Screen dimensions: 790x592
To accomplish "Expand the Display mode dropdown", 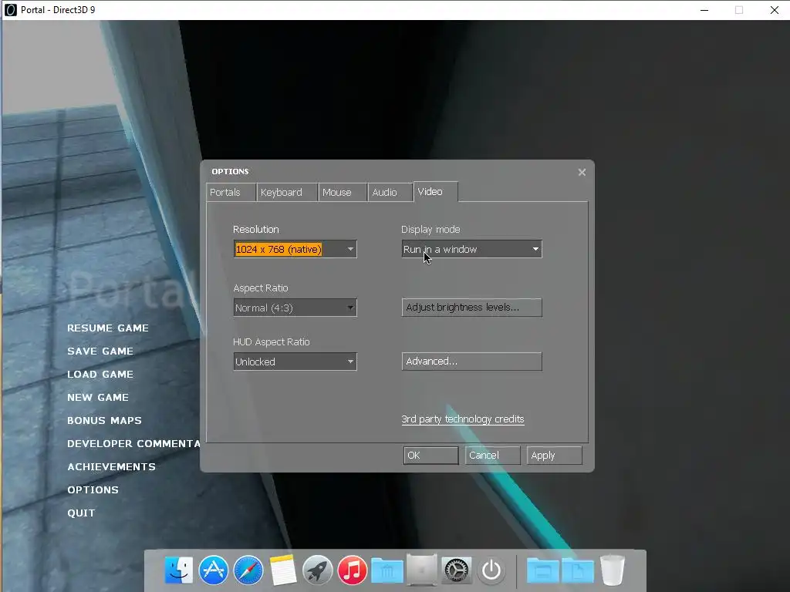I will (471, 249).
